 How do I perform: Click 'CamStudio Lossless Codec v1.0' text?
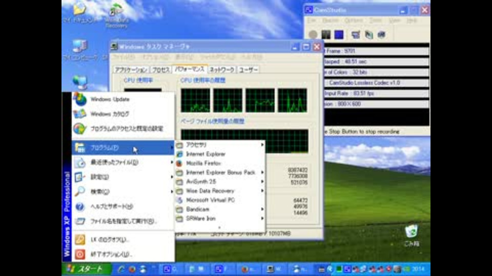pyautogui.click(x=364, y=83)
